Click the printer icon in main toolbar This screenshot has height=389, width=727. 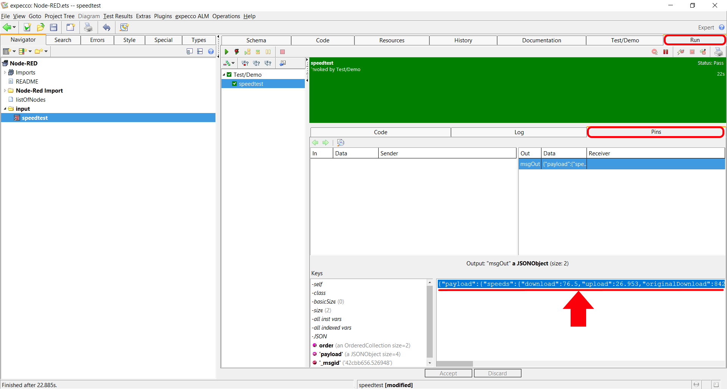coord(88,27)
